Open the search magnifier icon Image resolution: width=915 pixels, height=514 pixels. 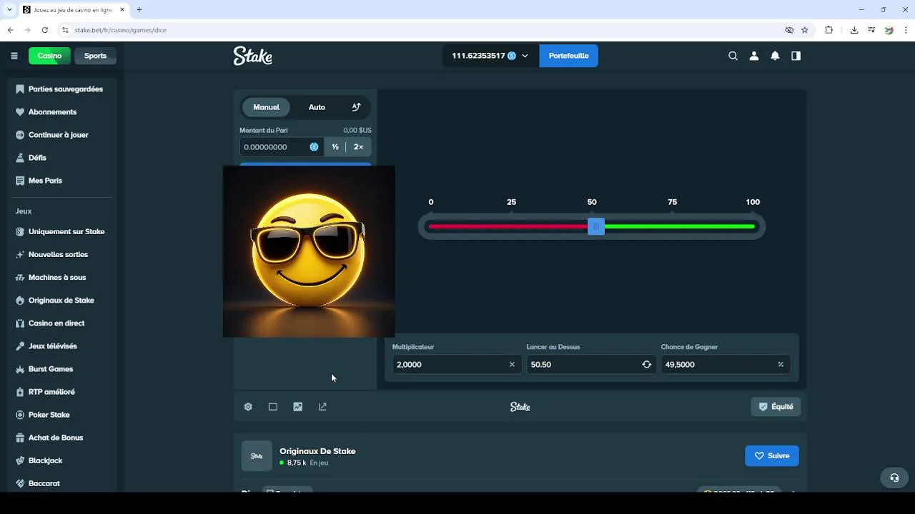click(x=733, y=56)
